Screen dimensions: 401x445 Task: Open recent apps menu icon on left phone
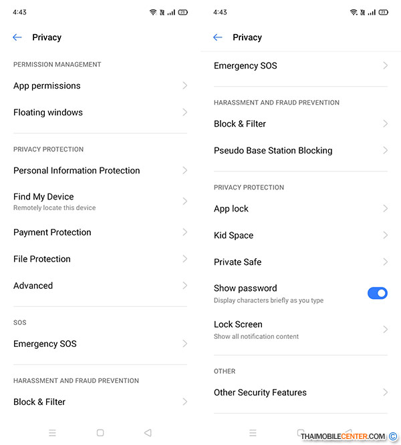(x=52, y=433)
